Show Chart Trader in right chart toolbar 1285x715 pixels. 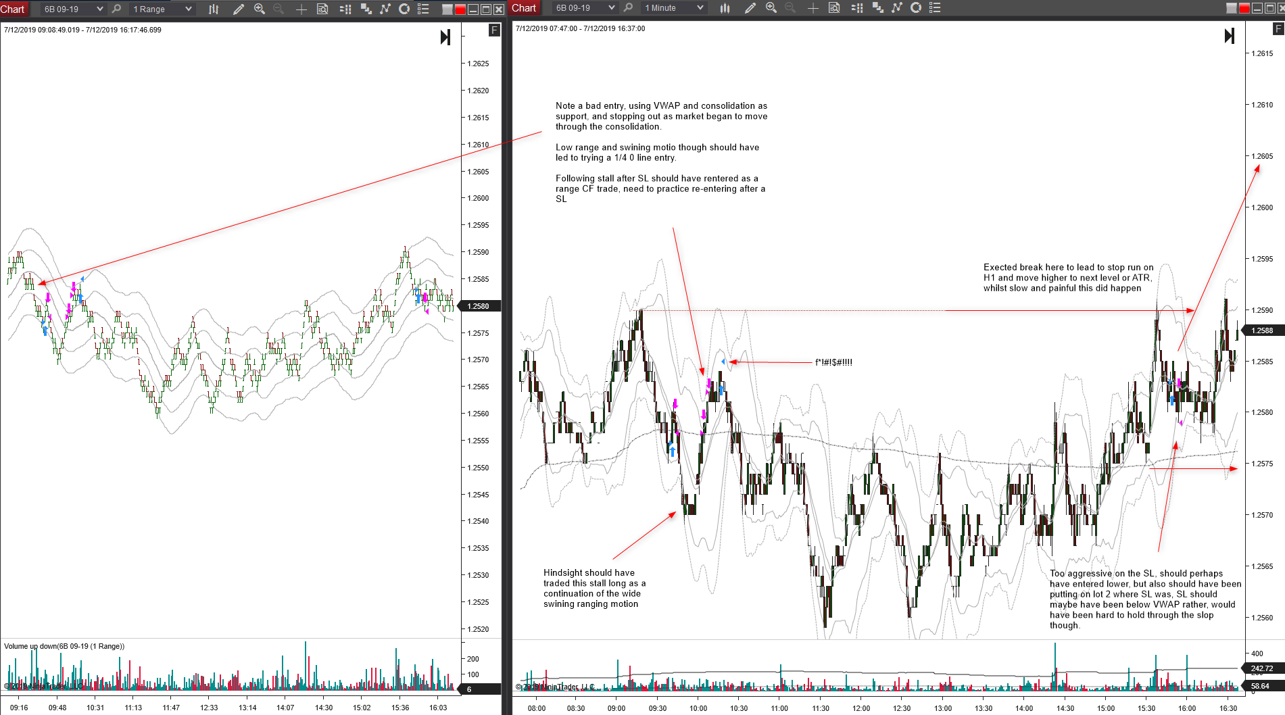(857, 8)
